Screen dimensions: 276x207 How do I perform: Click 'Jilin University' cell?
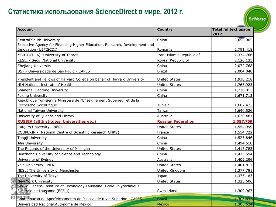point(86,143)
